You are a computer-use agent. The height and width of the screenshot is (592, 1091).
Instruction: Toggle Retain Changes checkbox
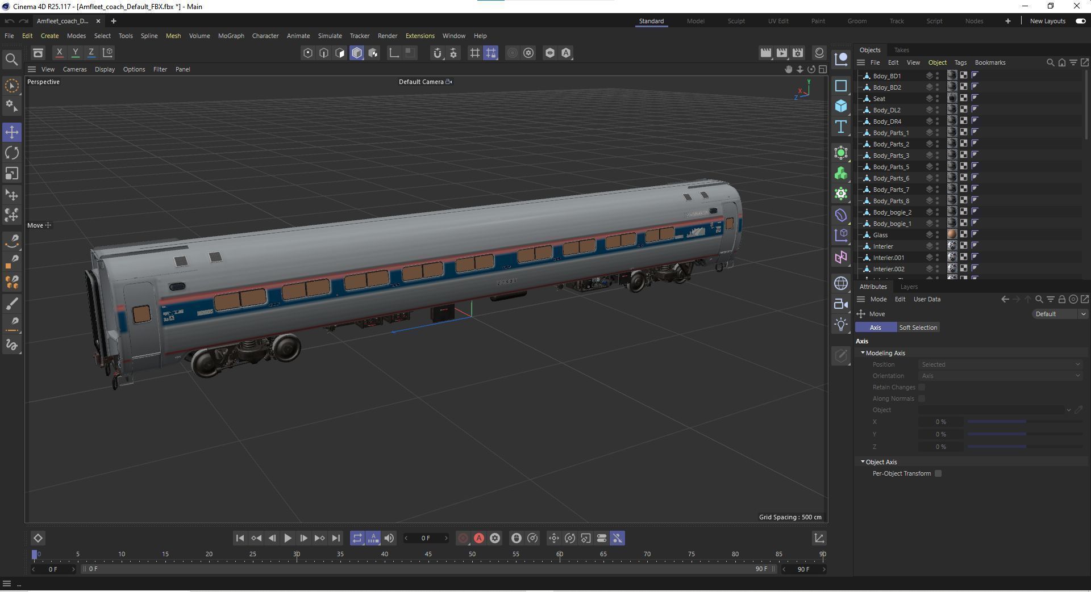pos(922,387)
